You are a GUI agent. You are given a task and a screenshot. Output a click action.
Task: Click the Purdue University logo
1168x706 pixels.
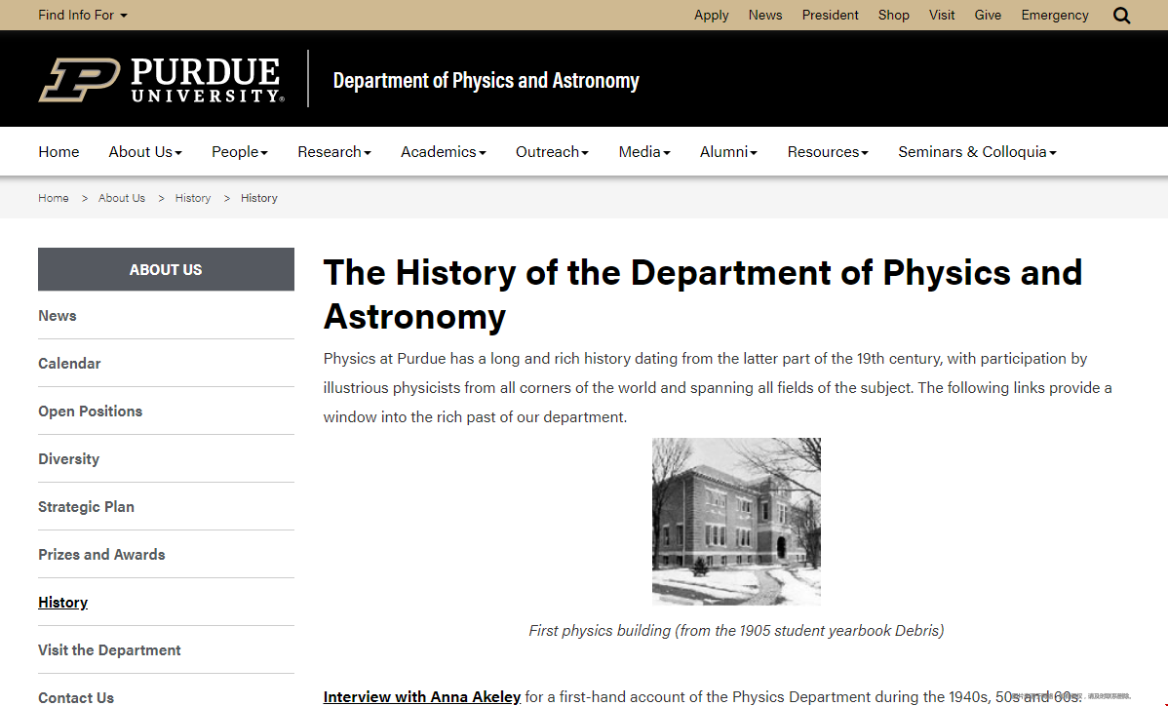click(162, 80)
